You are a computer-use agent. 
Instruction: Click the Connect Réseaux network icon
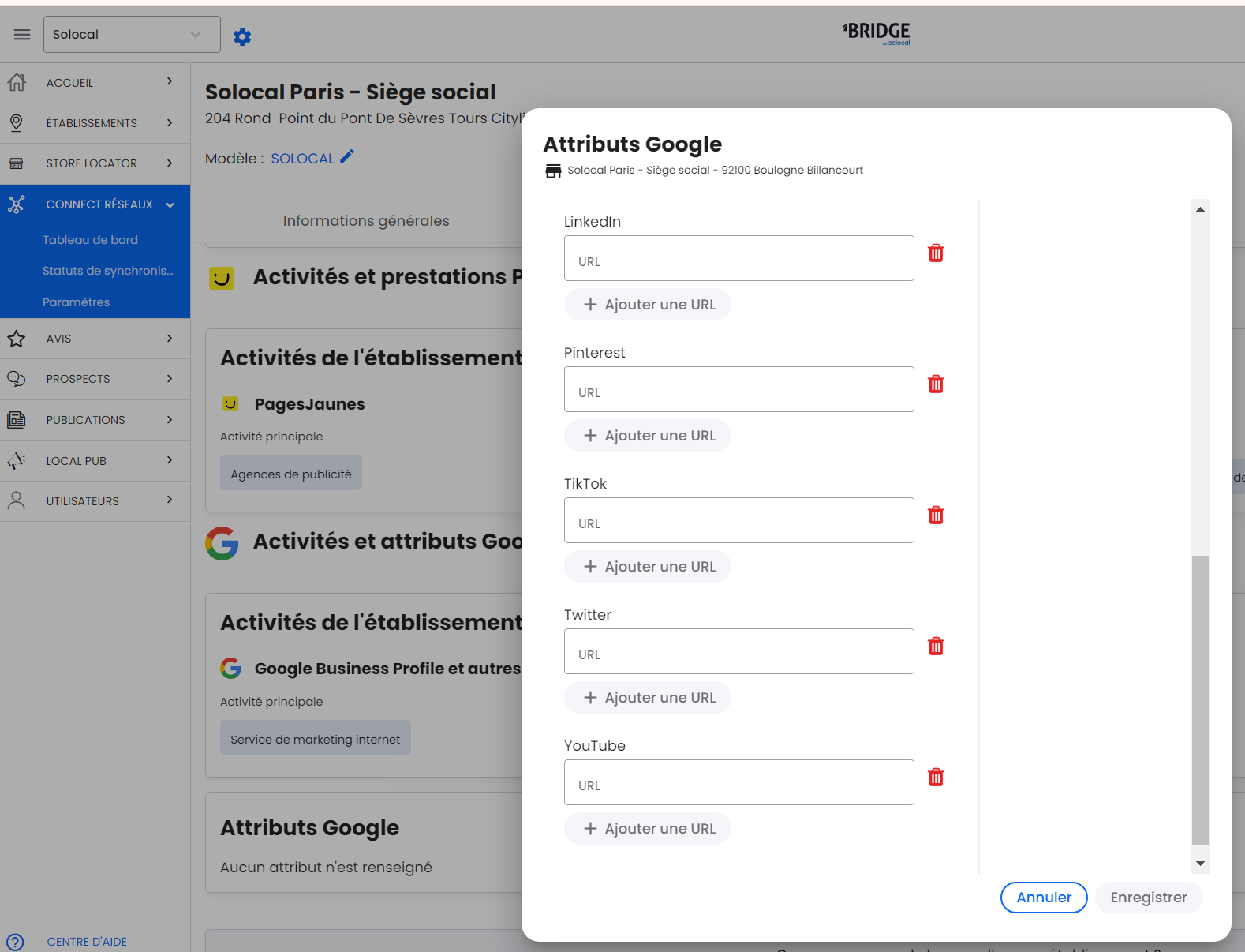(x=16, y=204)
